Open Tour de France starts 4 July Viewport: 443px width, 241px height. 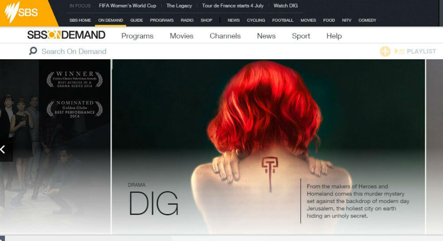(x=233, y=6)
